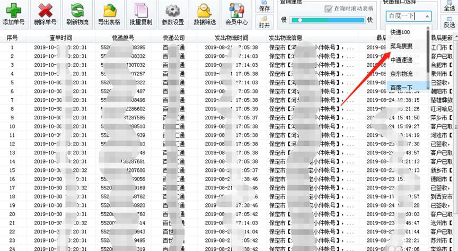Image resolution: width=458 pixels, height=251 pixels.
Task: Sort by 快递单号 column header
Action: [123, 38]
